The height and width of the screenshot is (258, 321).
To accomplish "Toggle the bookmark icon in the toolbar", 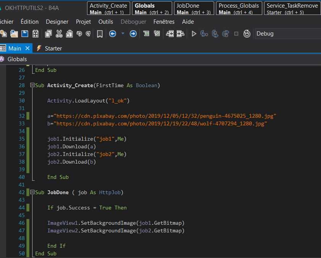I will [100, 34].
